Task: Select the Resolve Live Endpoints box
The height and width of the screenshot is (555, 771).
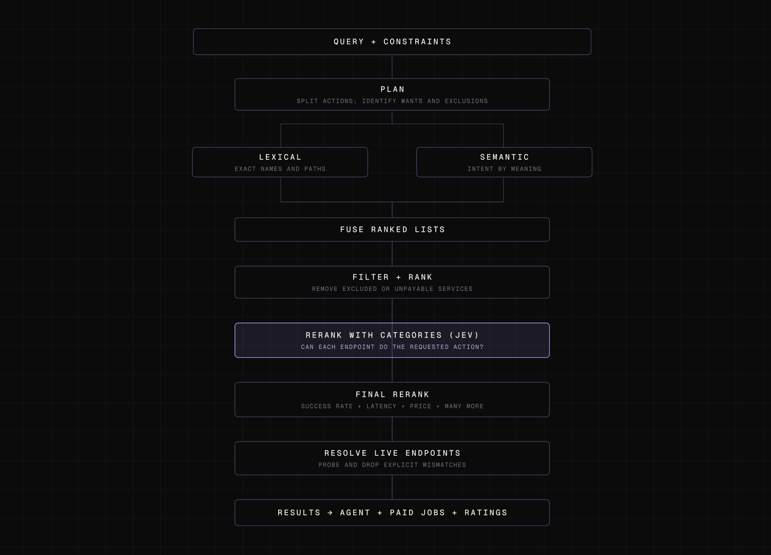Action: coord(392,458)
